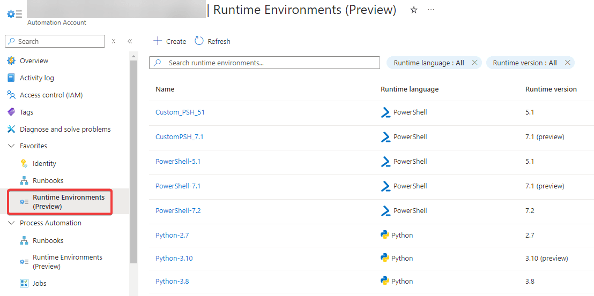Open the Runtime version : All filter
Image resolution: width=594 pixels, height=296 pixels.
tap(525, 63)
